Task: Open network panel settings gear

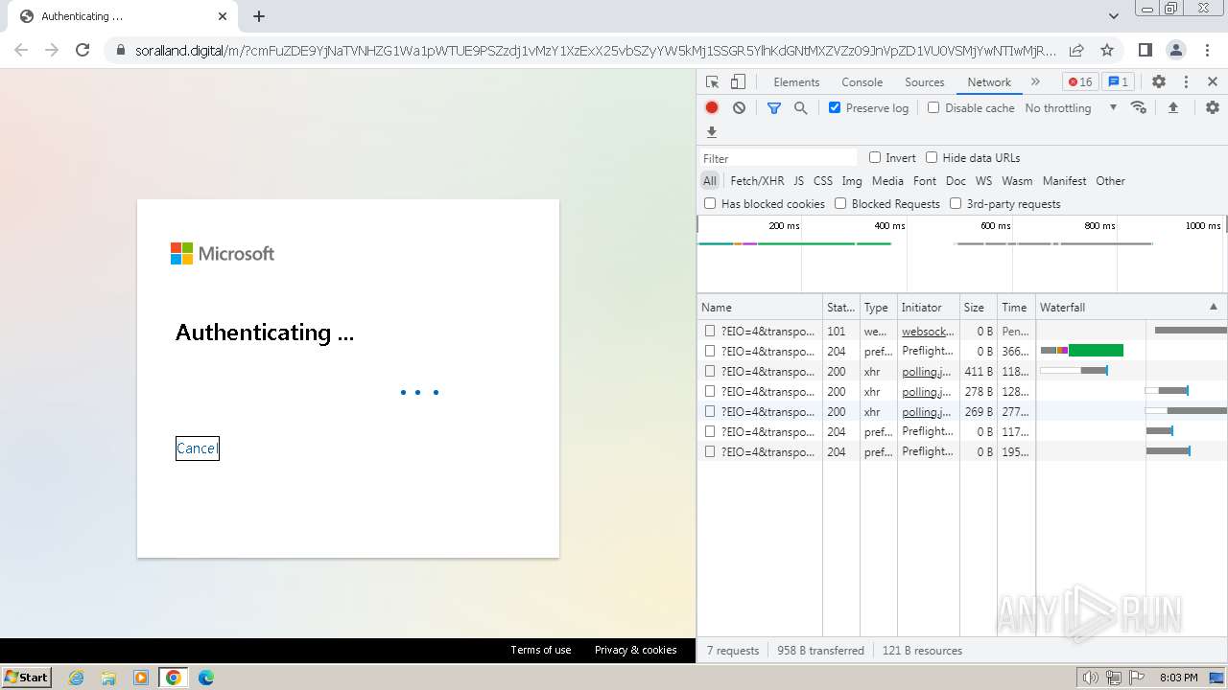Action: tap(1213, 108)
